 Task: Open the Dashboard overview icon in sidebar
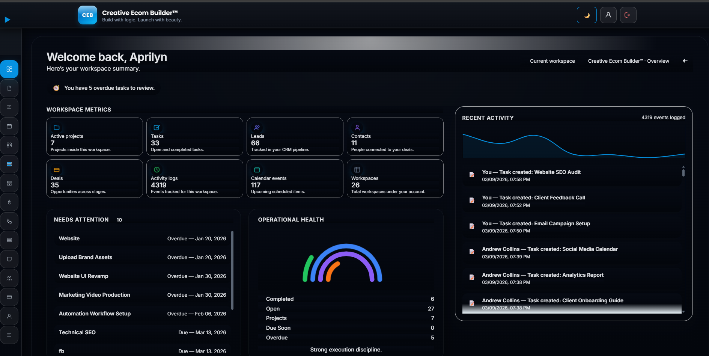pos(9,69)
